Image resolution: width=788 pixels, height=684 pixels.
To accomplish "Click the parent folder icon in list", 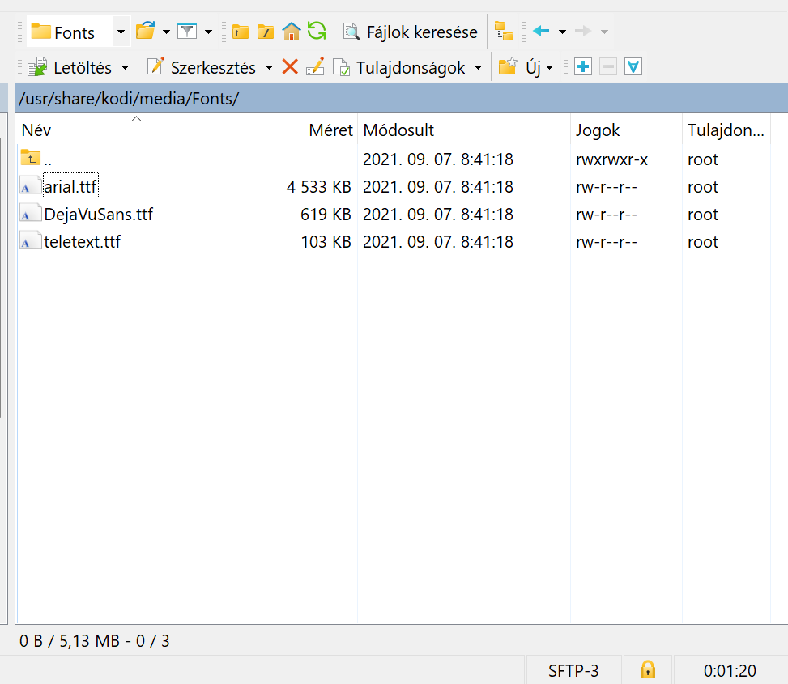I will tap(30, 157).
